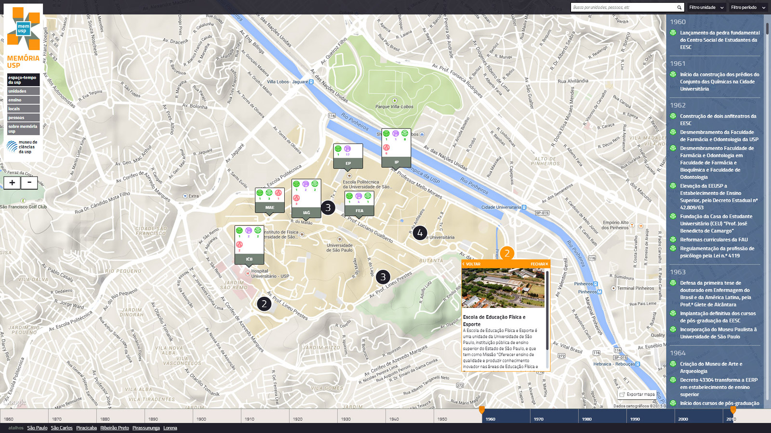Image resolution: width=771 pixels, height=433 pixels.
Task: Click the pink people icon in IAG card
Action: (296, 198)
